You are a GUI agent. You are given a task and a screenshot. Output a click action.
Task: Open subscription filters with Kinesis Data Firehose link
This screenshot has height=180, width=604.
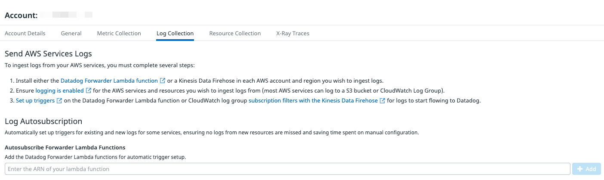point(313,101)
